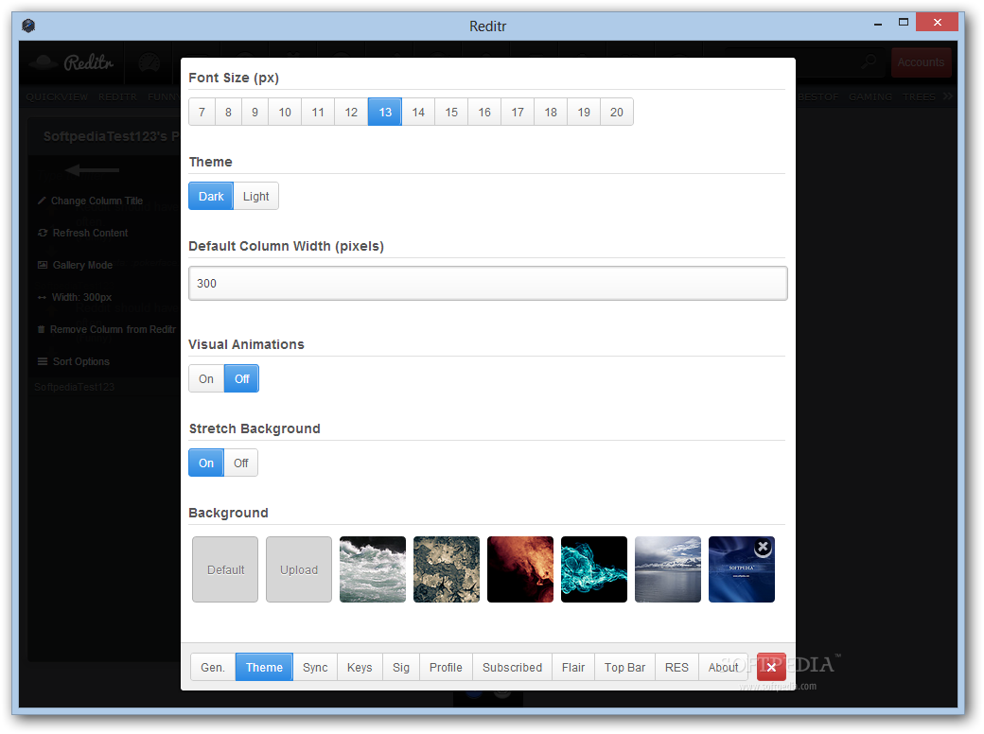Set font size to 10
The width and height of the screenshot is (984, 734).
click(x=285, y=113)
